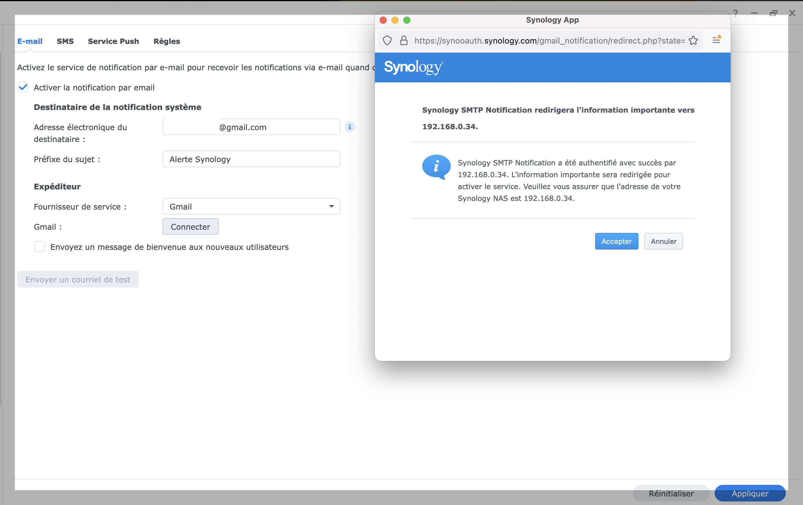
Task: Click the Destinataire de la notification système heading
Action: (x=117, y=107)
